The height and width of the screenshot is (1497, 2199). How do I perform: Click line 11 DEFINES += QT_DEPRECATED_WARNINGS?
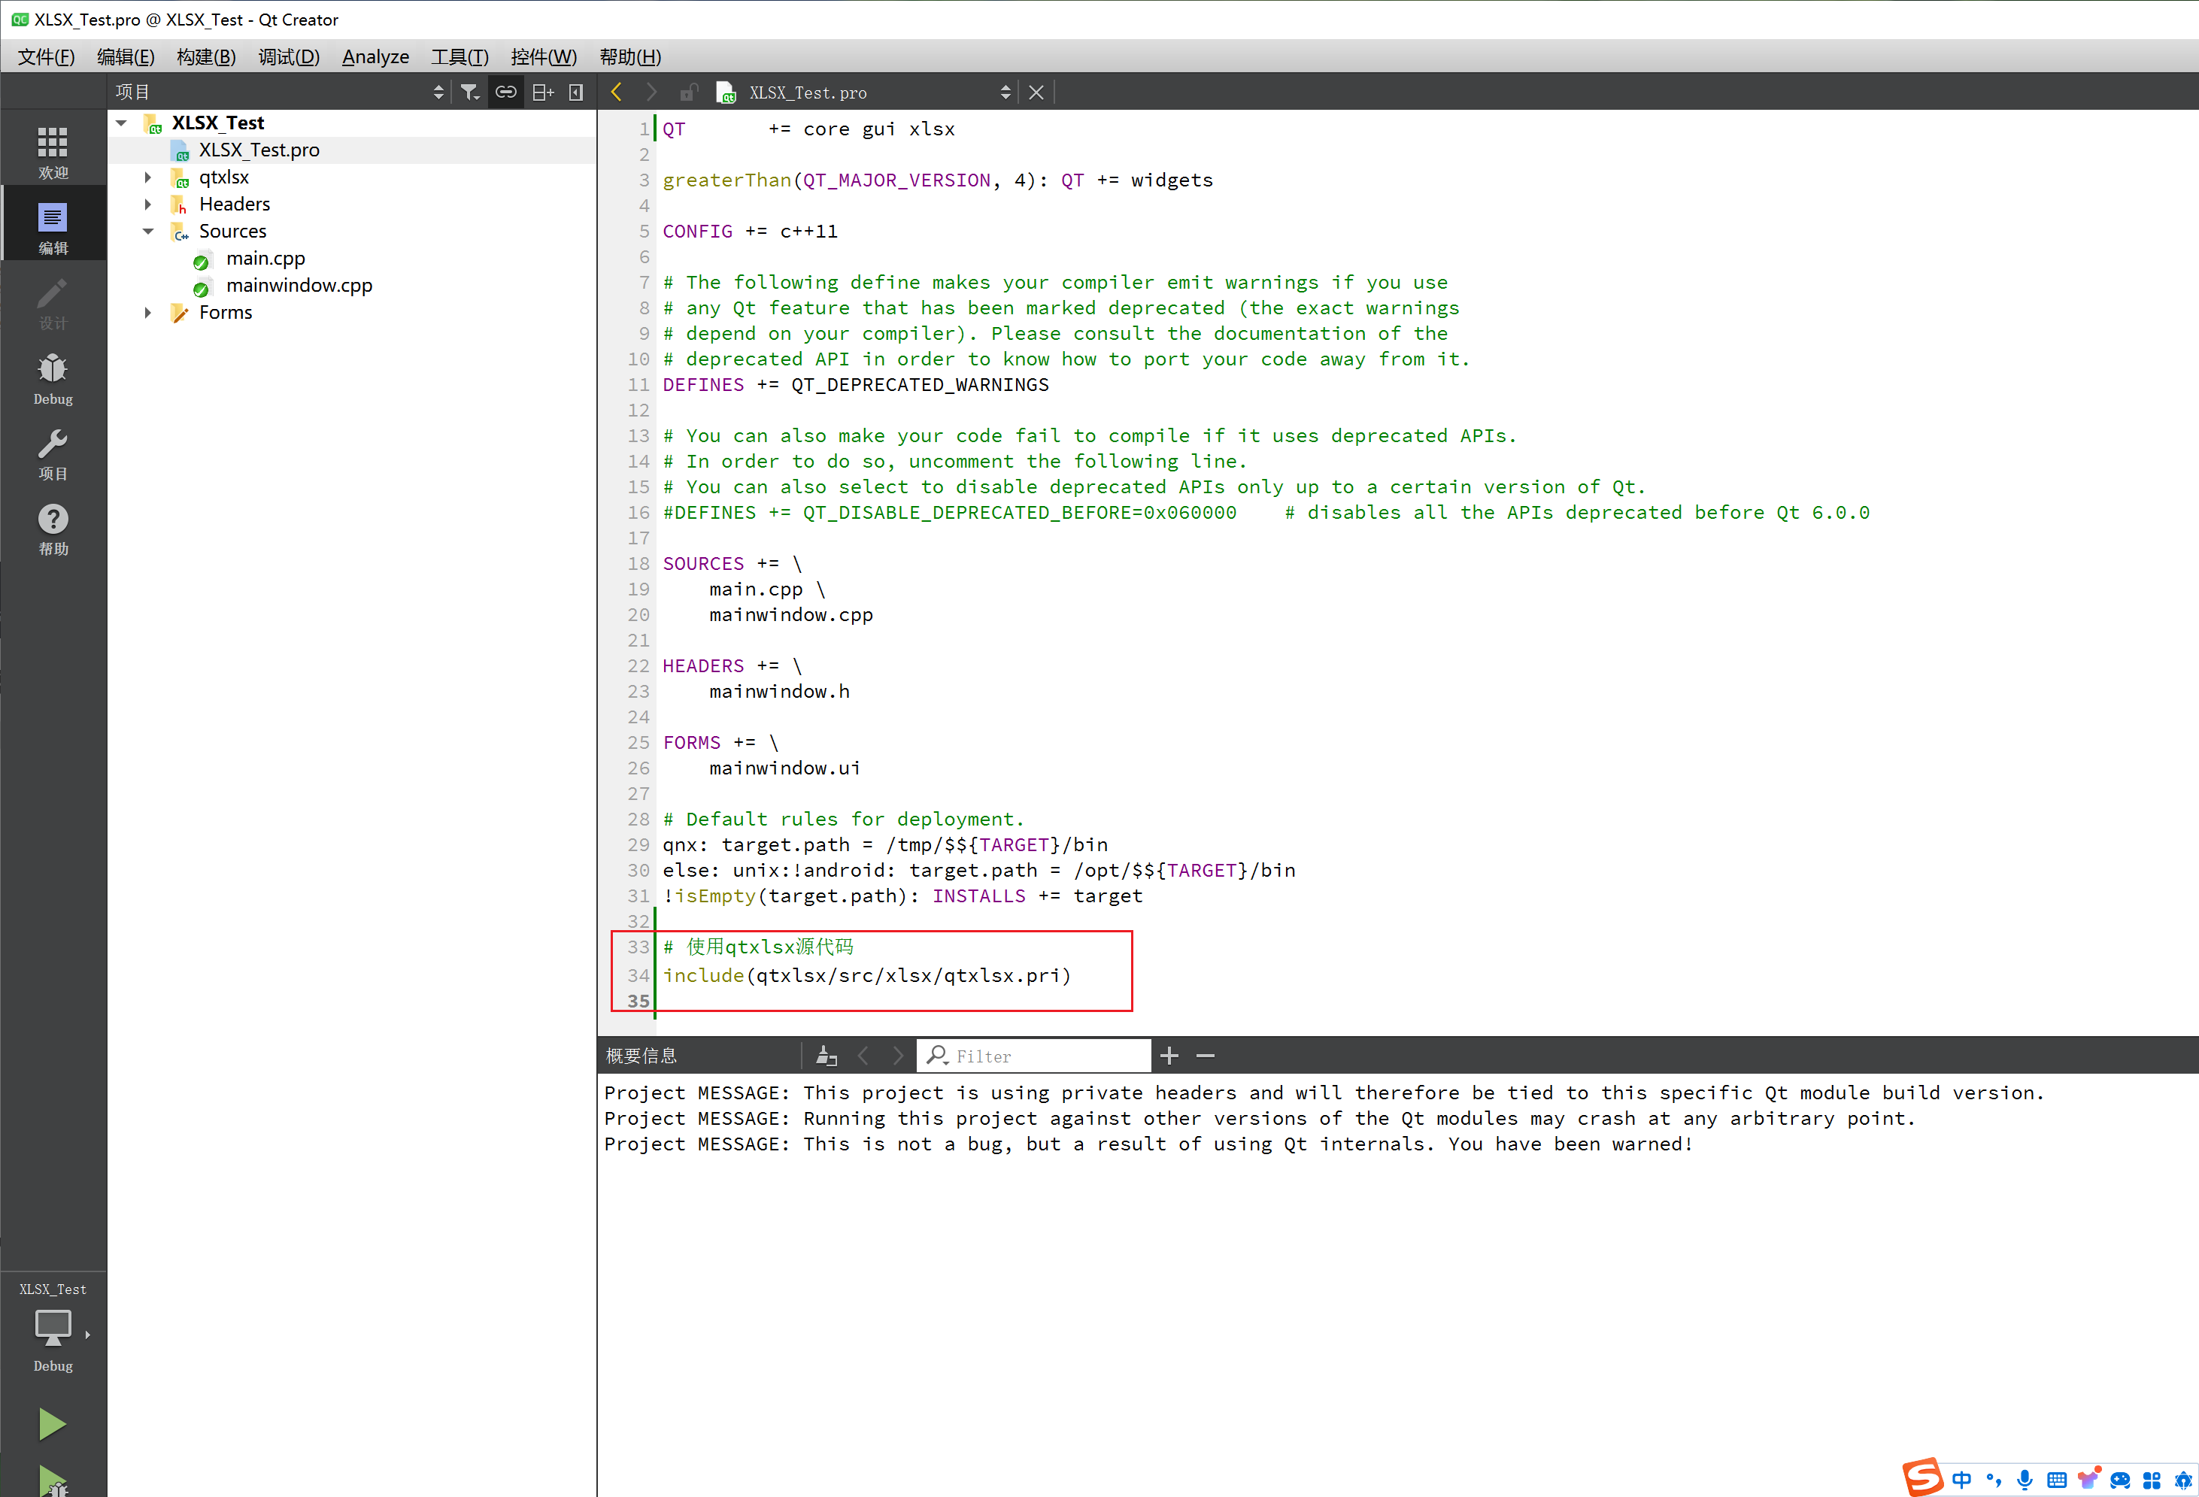[855, 385]
